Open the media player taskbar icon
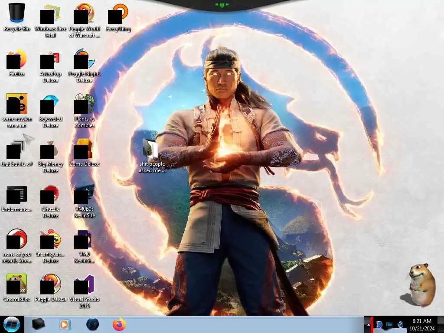This screenshot has height=333, width=444. tap(64, 324)
